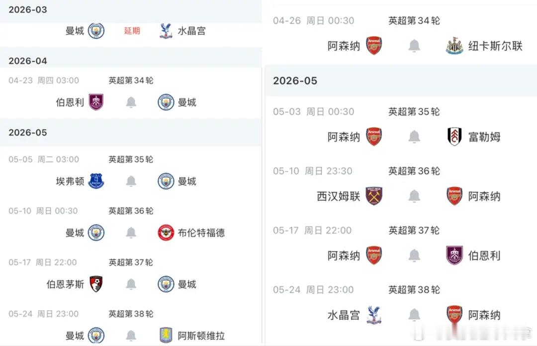537x346 pixels.
Task: Toggle the reminder bell for 伯恩利 vs 曼城
Action: 131,102
